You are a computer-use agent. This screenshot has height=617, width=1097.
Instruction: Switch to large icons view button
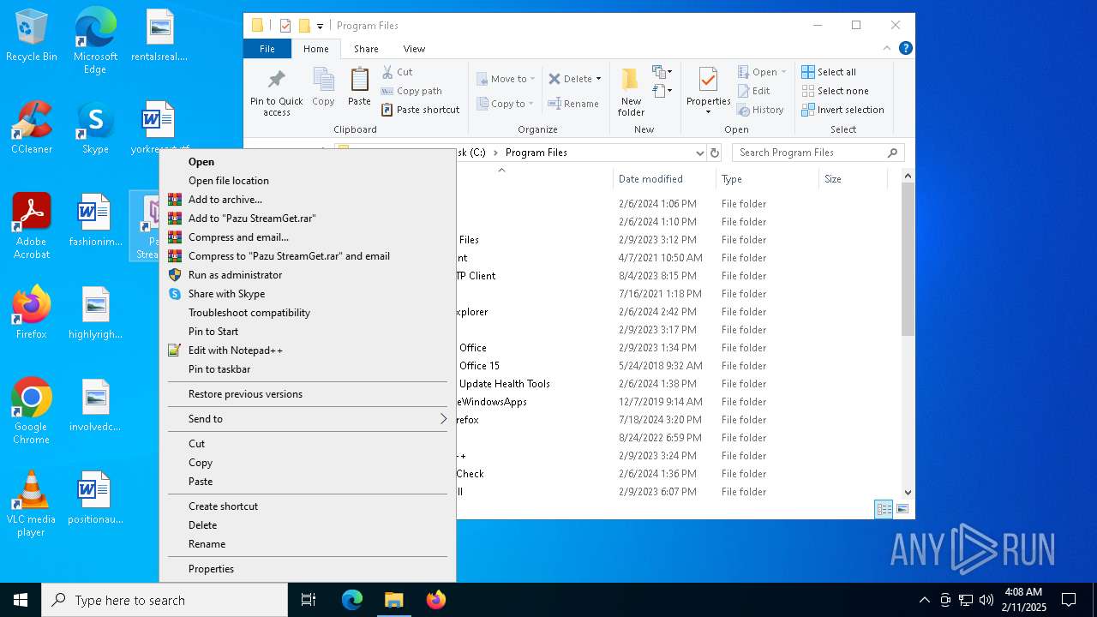(x=902, y=509)
